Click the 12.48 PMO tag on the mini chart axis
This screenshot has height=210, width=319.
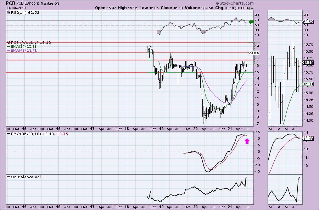coord(308,139)
